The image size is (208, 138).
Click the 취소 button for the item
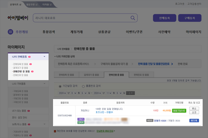[x=194, y=109]
